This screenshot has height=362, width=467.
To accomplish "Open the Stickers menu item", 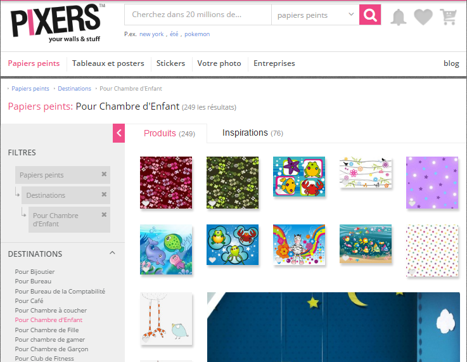I will point(170,63).
